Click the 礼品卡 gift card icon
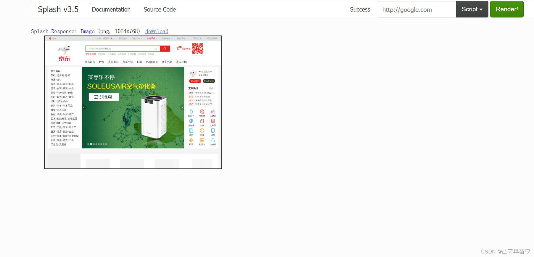Viewport: 534px width, 257px height. 202,140
